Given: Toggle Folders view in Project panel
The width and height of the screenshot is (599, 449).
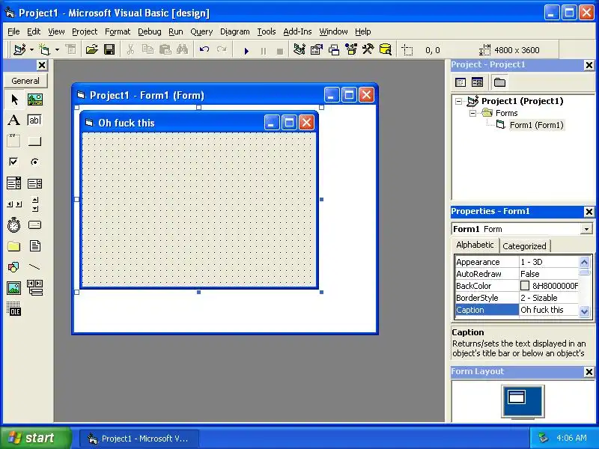Looking at the screenshot, I should pos(499,82).
